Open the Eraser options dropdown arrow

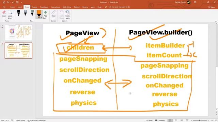pyautogui.click(x=4, y=18)
